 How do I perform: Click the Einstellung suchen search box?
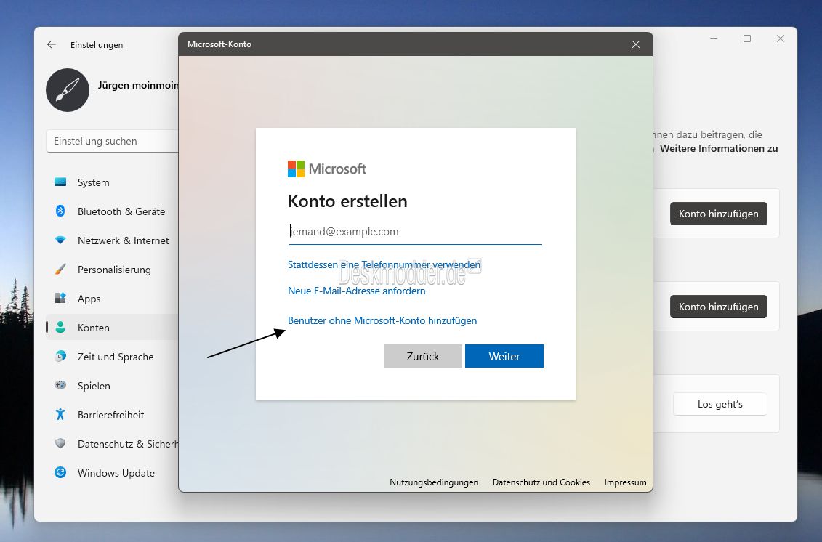(x=112, y=141)
